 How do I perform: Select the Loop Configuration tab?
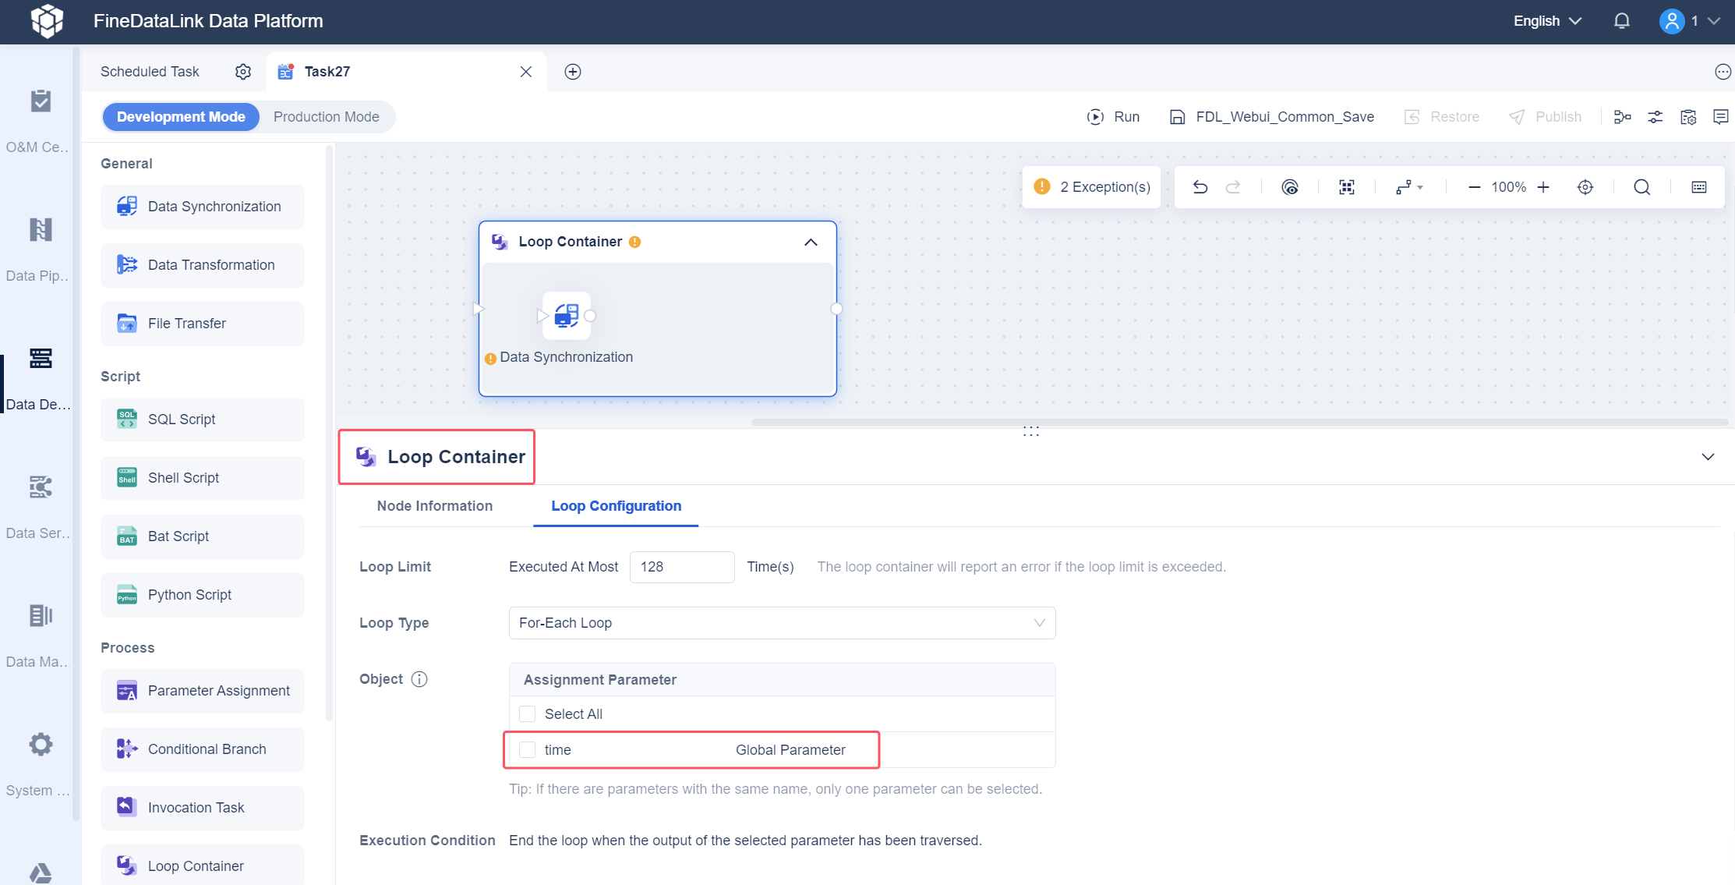616,506
